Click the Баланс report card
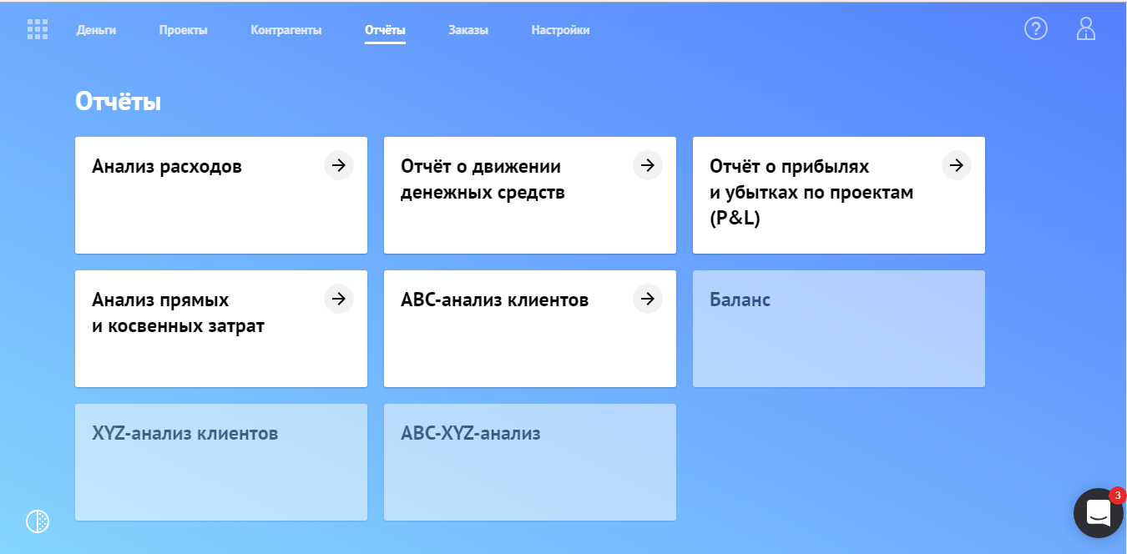Image resolution: width=1127 pixels, height=554 pixels. tap(838, 328)
